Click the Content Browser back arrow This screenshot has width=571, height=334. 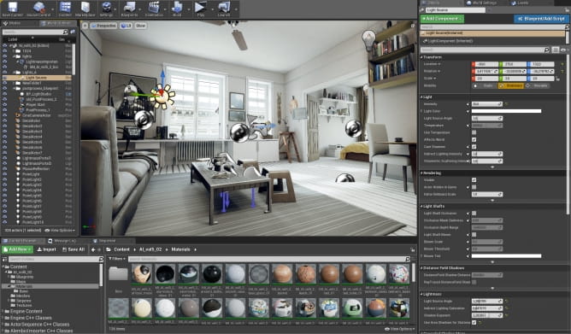click(x=93, y=249)
